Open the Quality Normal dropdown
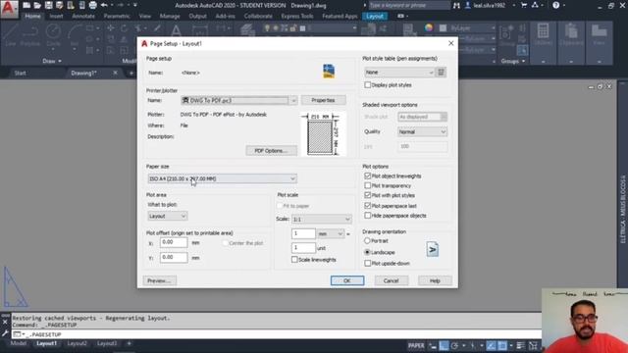 pos(422,131)
